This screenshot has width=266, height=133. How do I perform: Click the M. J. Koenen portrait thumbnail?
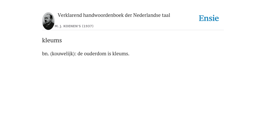pyautogui.click(x=48, y=21)
